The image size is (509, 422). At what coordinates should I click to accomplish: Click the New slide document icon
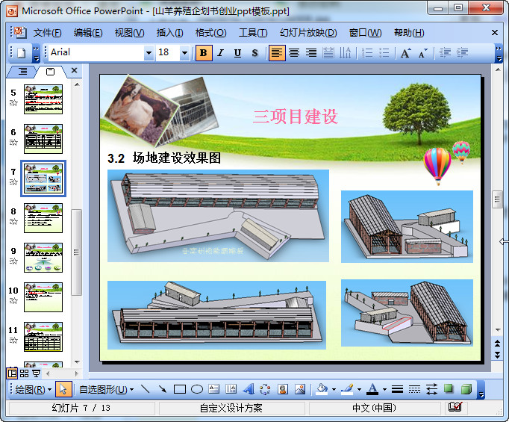pyautogui.click(x=21, y=52)
